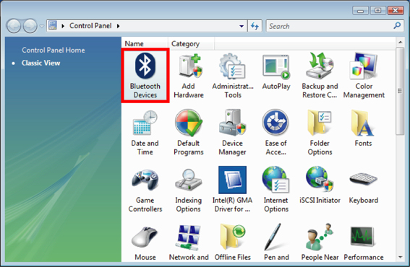Open the Bluetooth Devices applet
Viewport: 410px width, 267px height.
[x=145, y=76]
